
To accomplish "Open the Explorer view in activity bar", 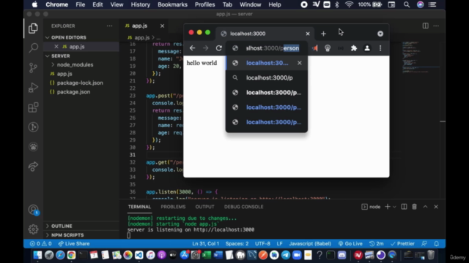I will [x=33, y=28].
